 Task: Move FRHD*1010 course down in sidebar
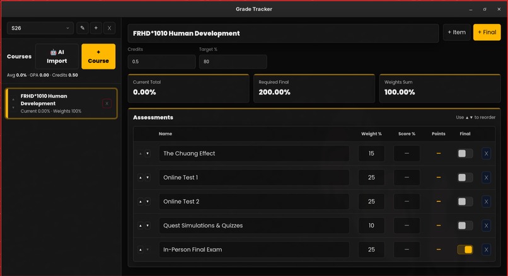click(13, 107)
